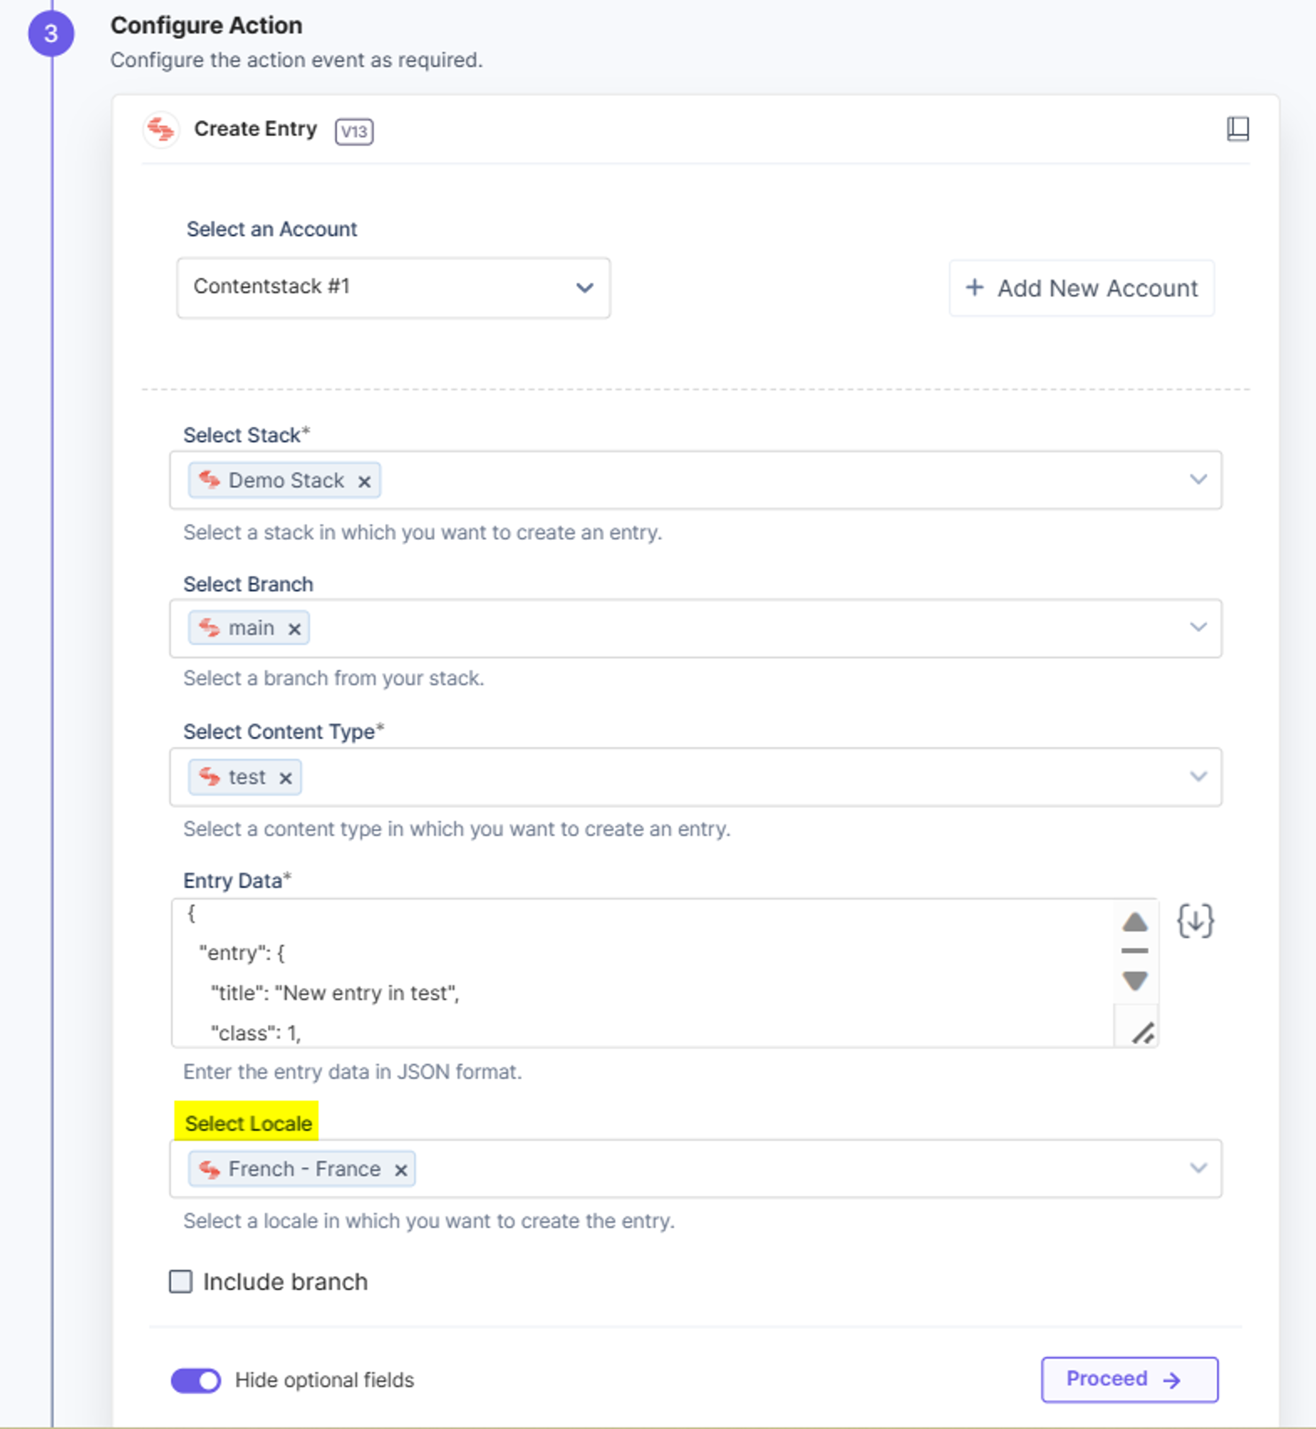Remove the French - France locale tag
The width and height of the screenshot is (1316, 1429).
[x=401, y=1170]
